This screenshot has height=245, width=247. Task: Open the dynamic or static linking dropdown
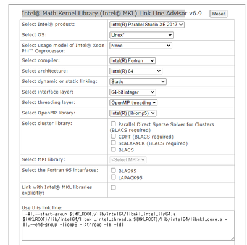coord(138,82)
